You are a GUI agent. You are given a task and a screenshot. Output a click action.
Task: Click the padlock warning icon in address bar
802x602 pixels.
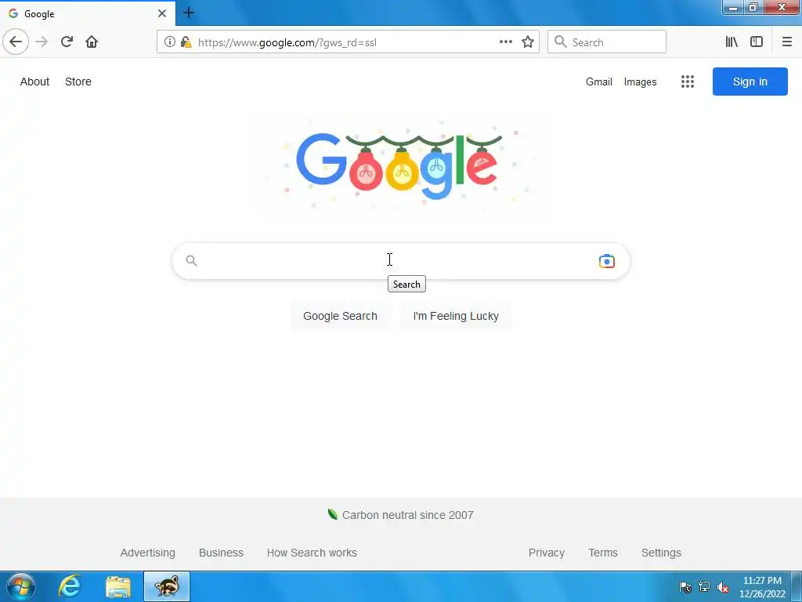tap(186, 42)
